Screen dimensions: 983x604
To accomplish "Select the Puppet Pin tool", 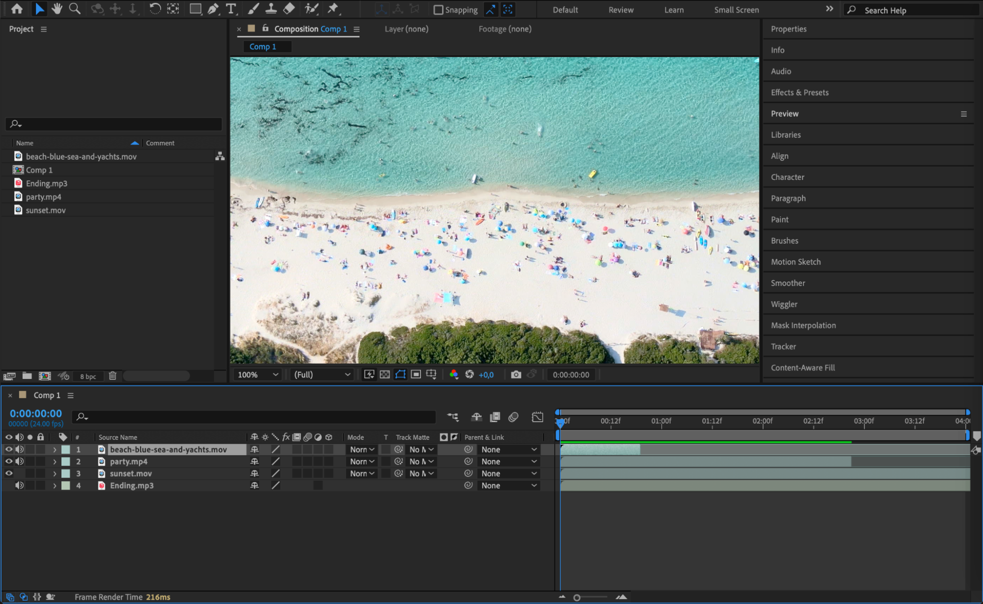I will 333,9.
